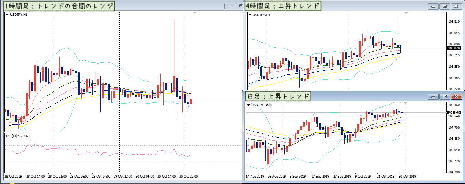Click the 105.220 price level on Daily axis
The image size is (465, 184).
pos(453,161)
